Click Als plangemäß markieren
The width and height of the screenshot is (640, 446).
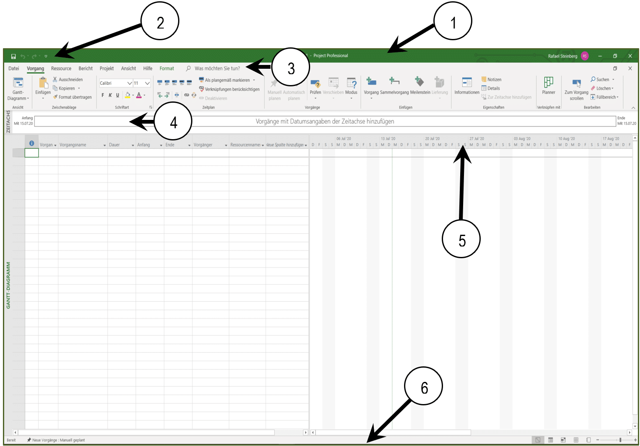click(x=227, y=80)
